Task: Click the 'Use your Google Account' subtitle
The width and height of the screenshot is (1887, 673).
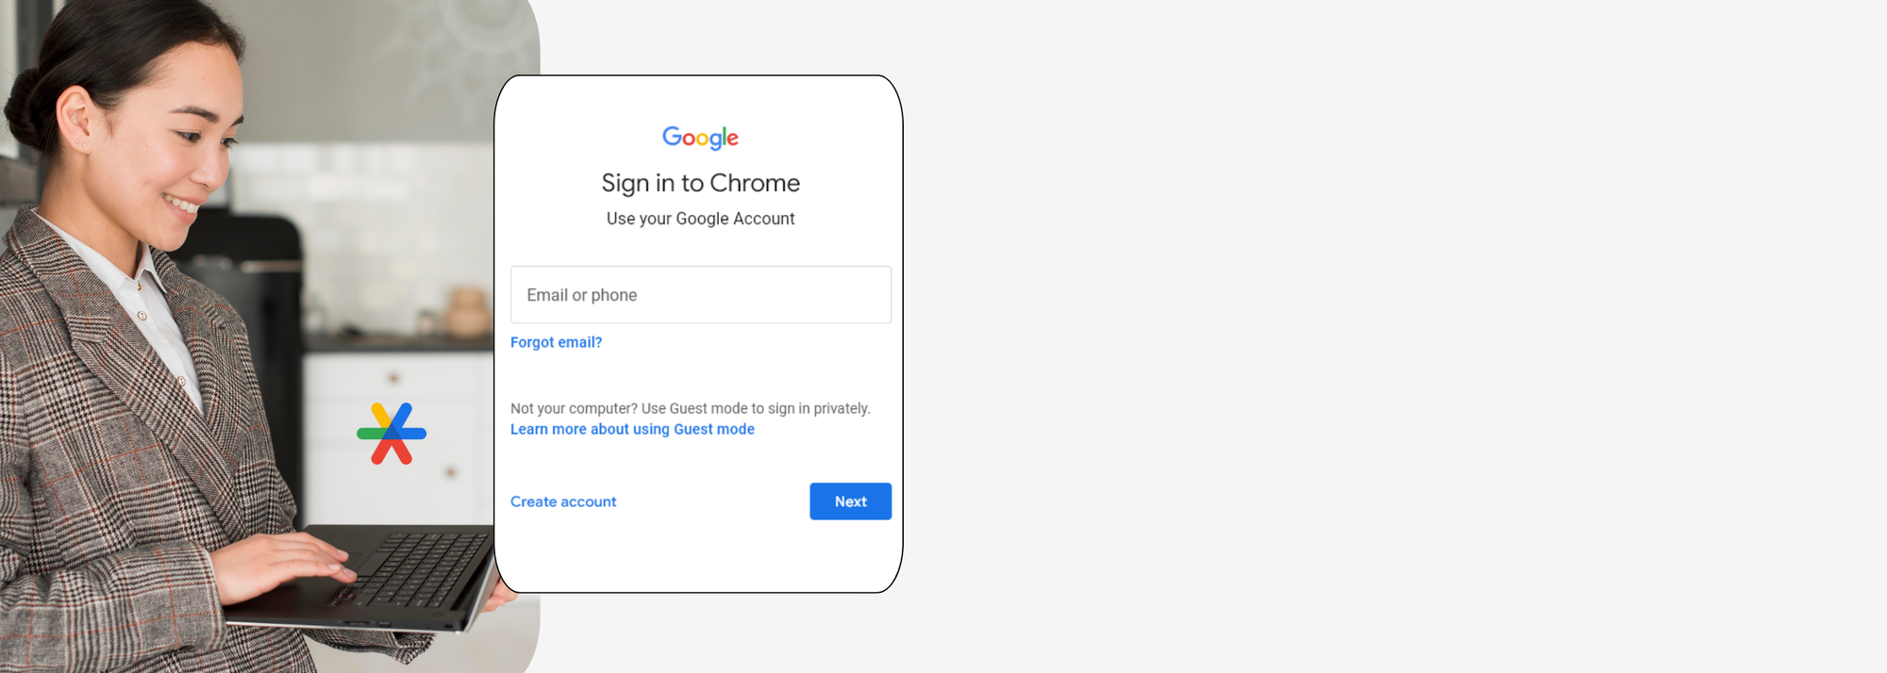Action: (700, 218)
